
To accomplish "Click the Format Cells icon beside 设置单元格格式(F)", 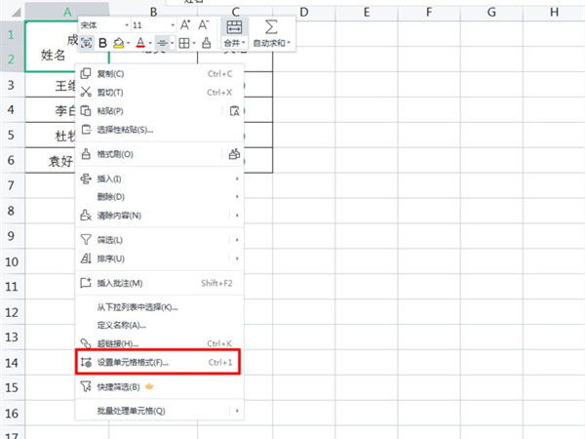I will pyautogui.click(x=86, y=362).
